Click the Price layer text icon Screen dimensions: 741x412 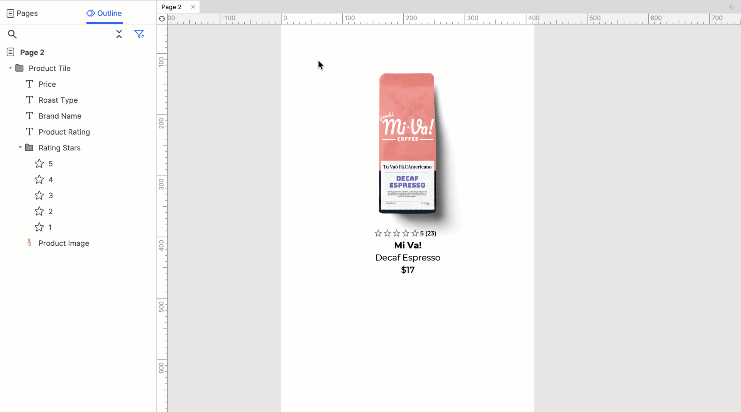coord(29,84)
